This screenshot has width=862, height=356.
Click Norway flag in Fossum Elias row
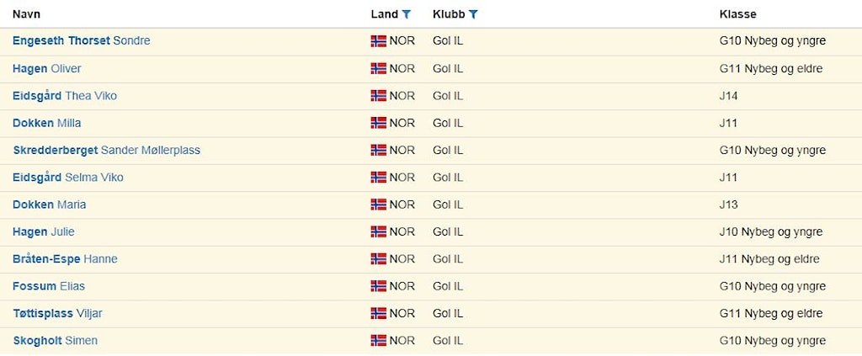pos(379,286)
